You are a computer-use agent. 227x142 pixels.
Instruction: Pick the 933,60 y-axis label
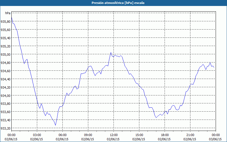coord(5,112)
